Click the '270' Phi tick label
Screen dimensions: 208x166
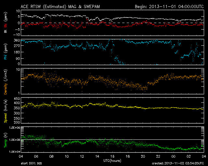17,46
